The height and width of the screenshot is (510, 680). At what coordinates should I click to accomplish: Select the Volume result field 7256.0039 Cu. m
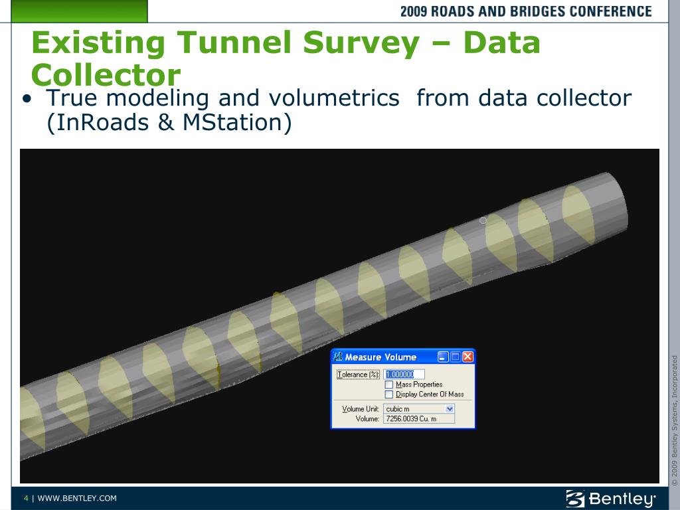[419, 419]
